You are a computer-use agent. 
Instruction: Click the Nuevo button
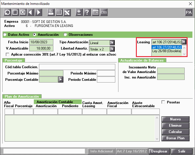click(x=175, y=119)
